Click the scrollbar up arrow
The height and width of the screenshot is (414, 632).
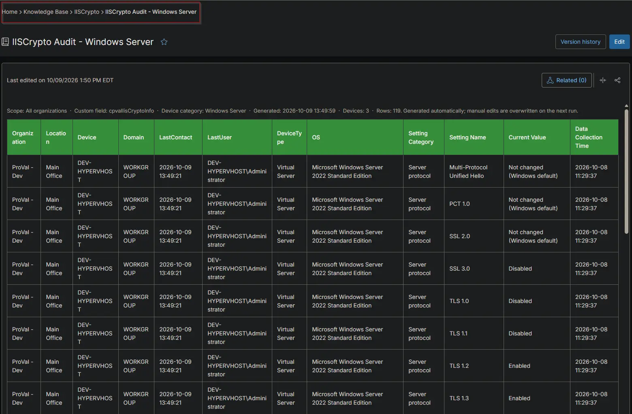(x=626, y=106)
